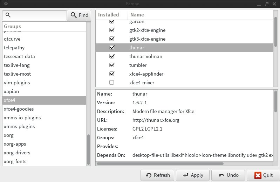Select the xfce4-goodies group

click(44, 109)
